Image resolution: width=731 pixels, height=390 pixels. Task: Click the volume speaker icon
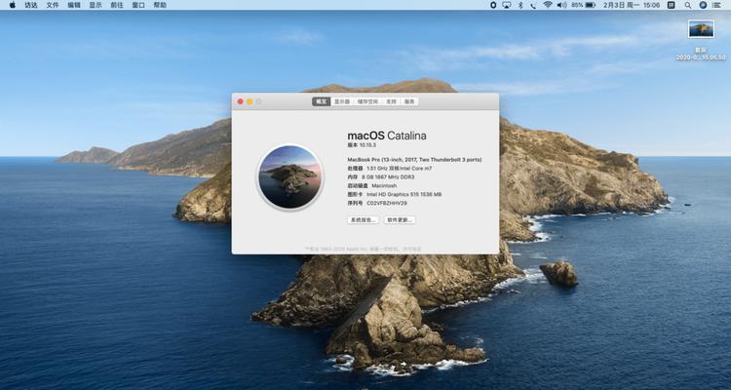pyautogui.click(x=561, y=5)
